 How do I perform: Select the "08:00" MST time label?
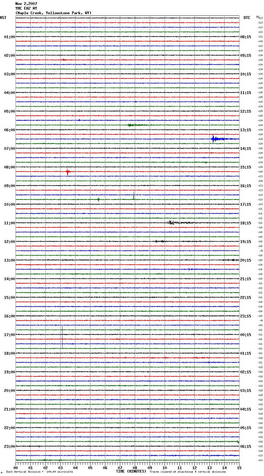(9, 167)
